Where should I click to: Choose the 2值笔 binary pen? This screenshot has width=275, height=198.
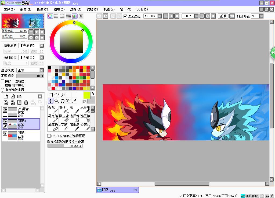(64, 127)
